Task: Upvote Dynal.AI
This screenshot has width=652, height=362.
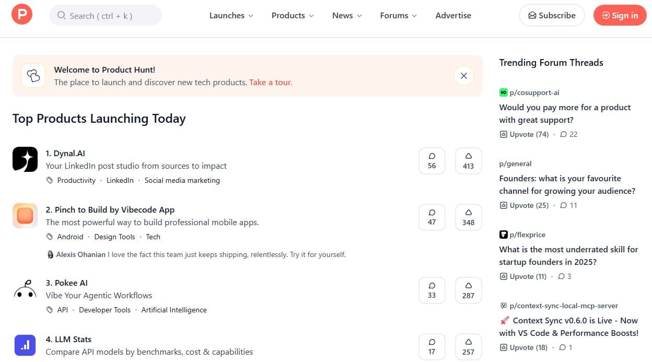Action: [468, 160]
